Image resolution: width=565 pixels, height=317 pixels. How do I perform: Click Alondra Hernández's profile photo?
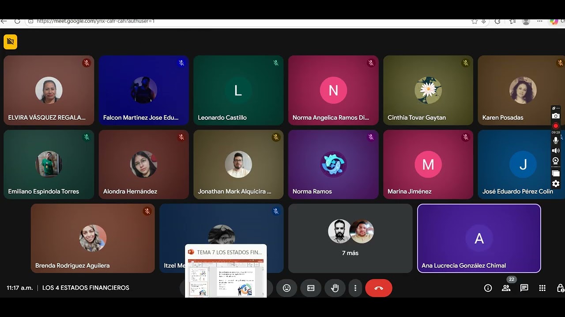(143, 164)
